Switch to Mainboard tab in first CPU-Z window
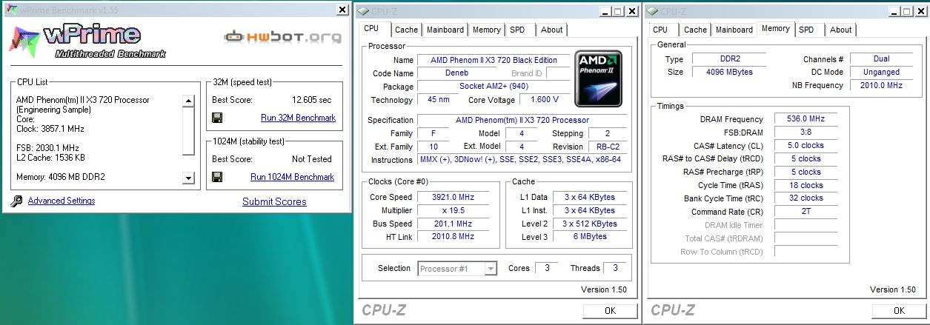The image size is (930, 325). pos(445,30)
